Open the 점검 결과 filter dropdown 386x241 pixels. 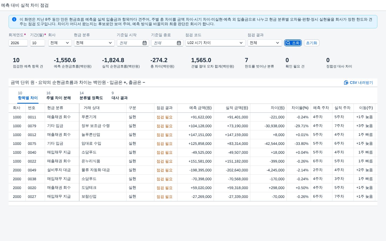click(x=265, y=43)
